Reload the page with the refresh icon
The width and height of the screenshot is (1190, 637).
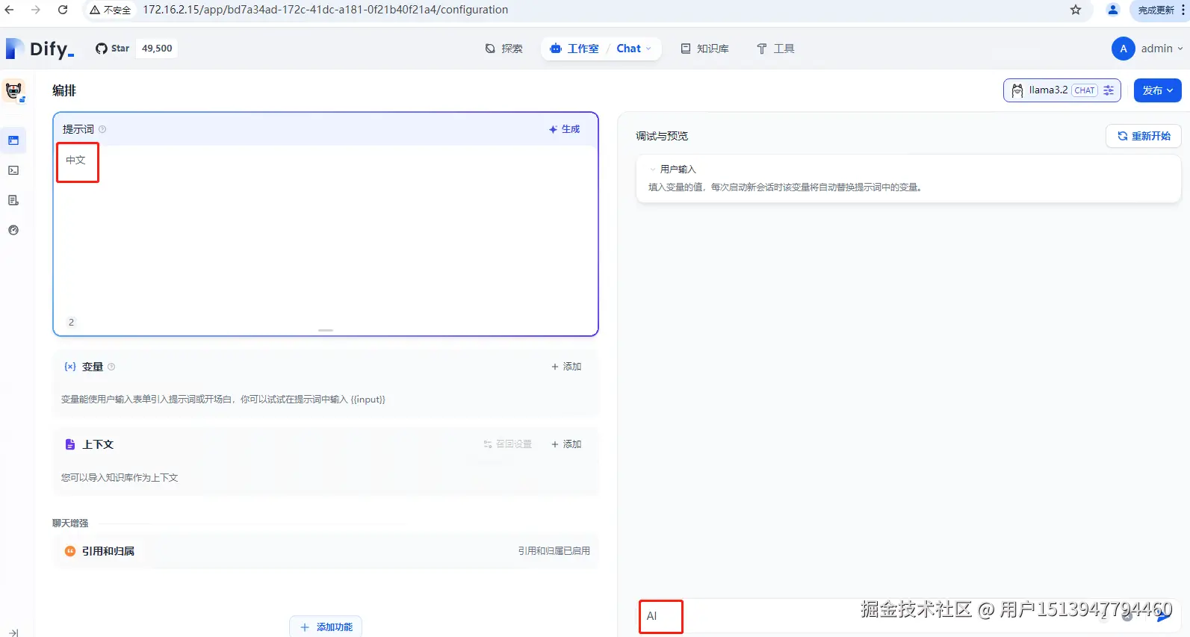63,10
